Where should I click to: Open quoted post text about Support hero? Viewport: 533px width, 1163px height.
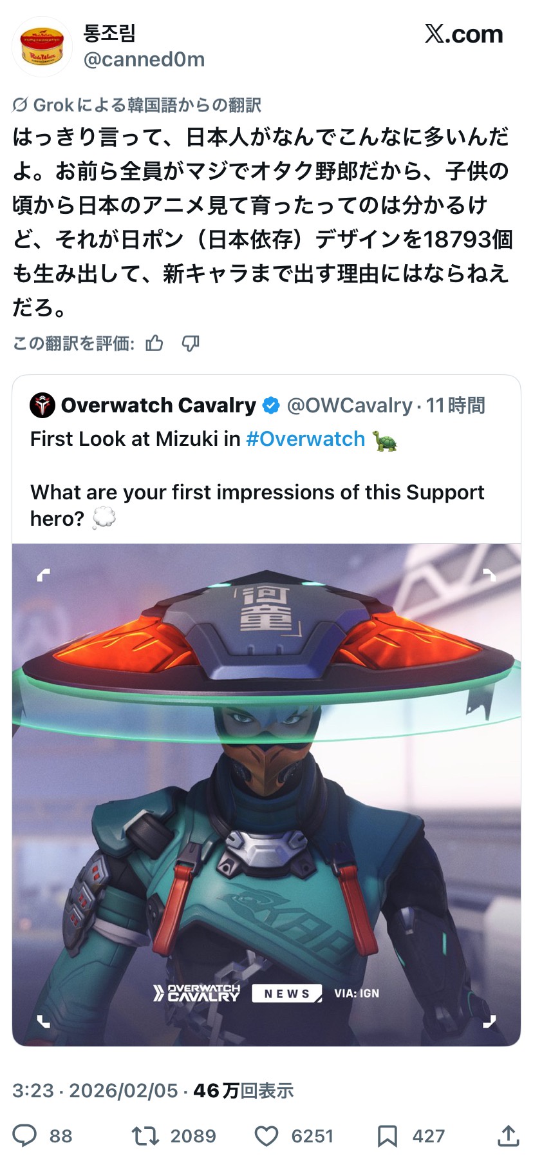pos(257,505)
